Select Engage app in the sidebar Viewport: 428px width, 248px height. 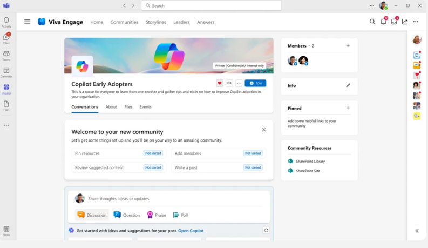tap(6, 89)
